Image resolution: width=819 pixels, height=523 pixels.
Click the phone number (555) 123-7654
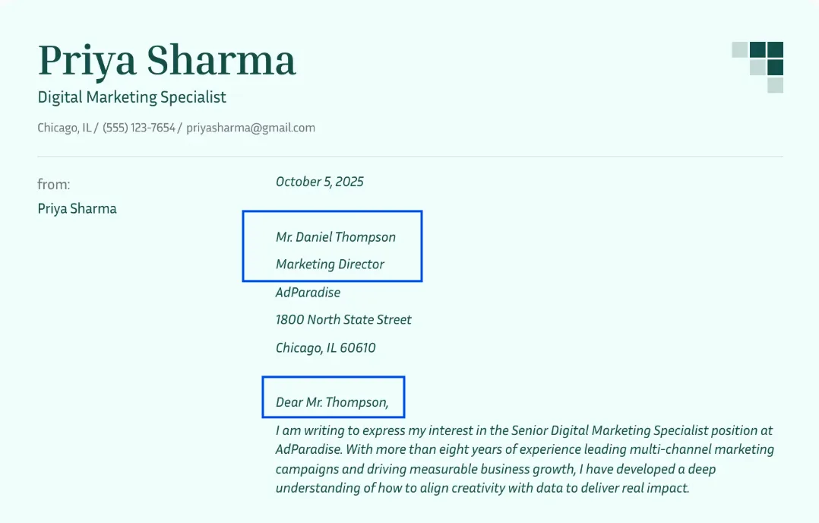[139, 128]
